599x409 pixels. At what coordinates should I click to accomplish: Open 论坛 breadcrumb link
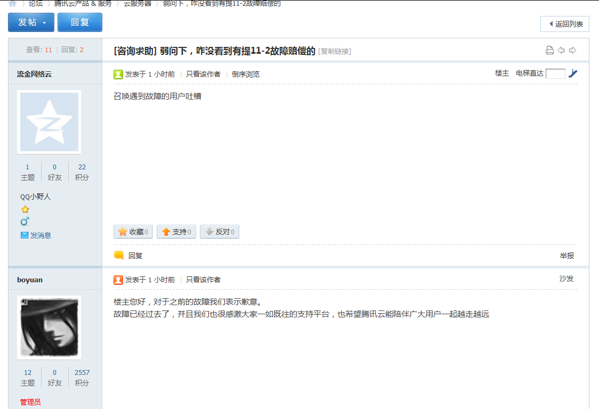[x=36, y=4]
